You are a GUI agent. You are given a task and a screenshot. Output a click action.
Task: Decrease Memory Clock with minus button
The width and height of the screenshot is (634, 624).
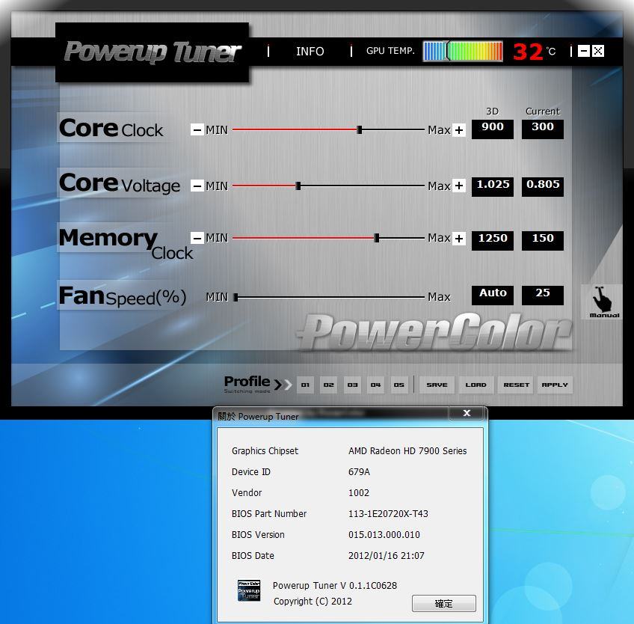(197, 238)
